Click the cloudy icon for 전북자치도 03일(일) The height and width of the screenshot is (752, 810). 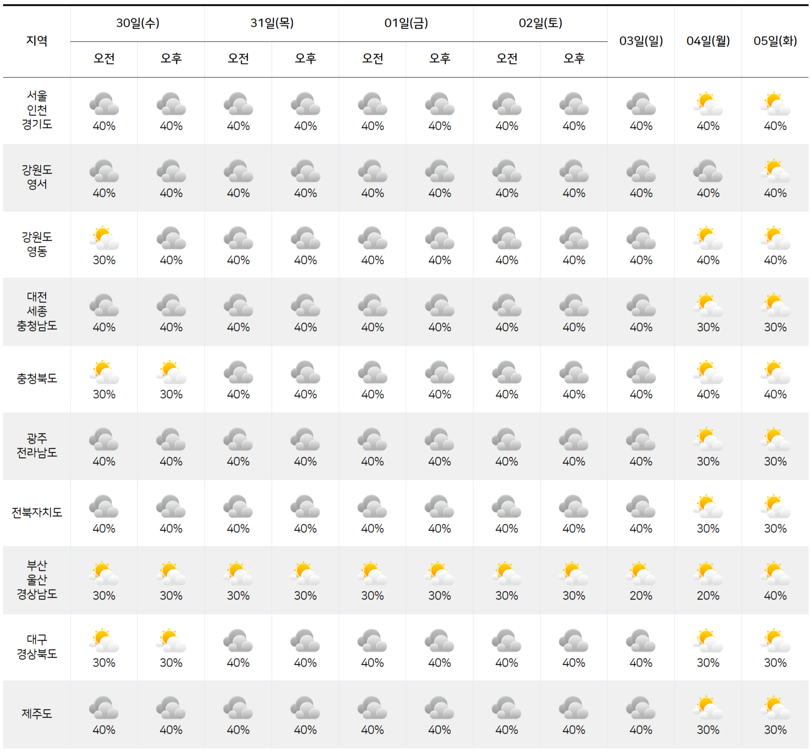point(641,506)
